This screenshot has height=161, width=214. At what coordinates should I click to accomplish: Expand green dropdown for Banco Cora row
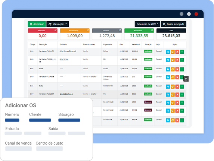[182, 120]
